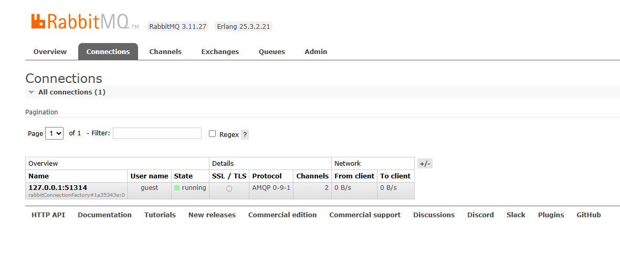Switch to the Overview tab
620x255 pixels.
pos(50,52)
